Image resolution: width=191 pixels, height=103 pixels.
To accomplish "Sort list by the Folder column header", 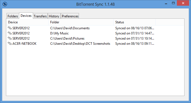I will point(81,22).
